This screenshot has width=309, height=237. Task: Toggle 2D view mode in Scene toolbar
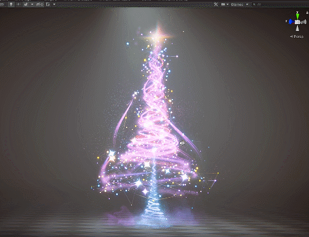click(x=2, y=4)
